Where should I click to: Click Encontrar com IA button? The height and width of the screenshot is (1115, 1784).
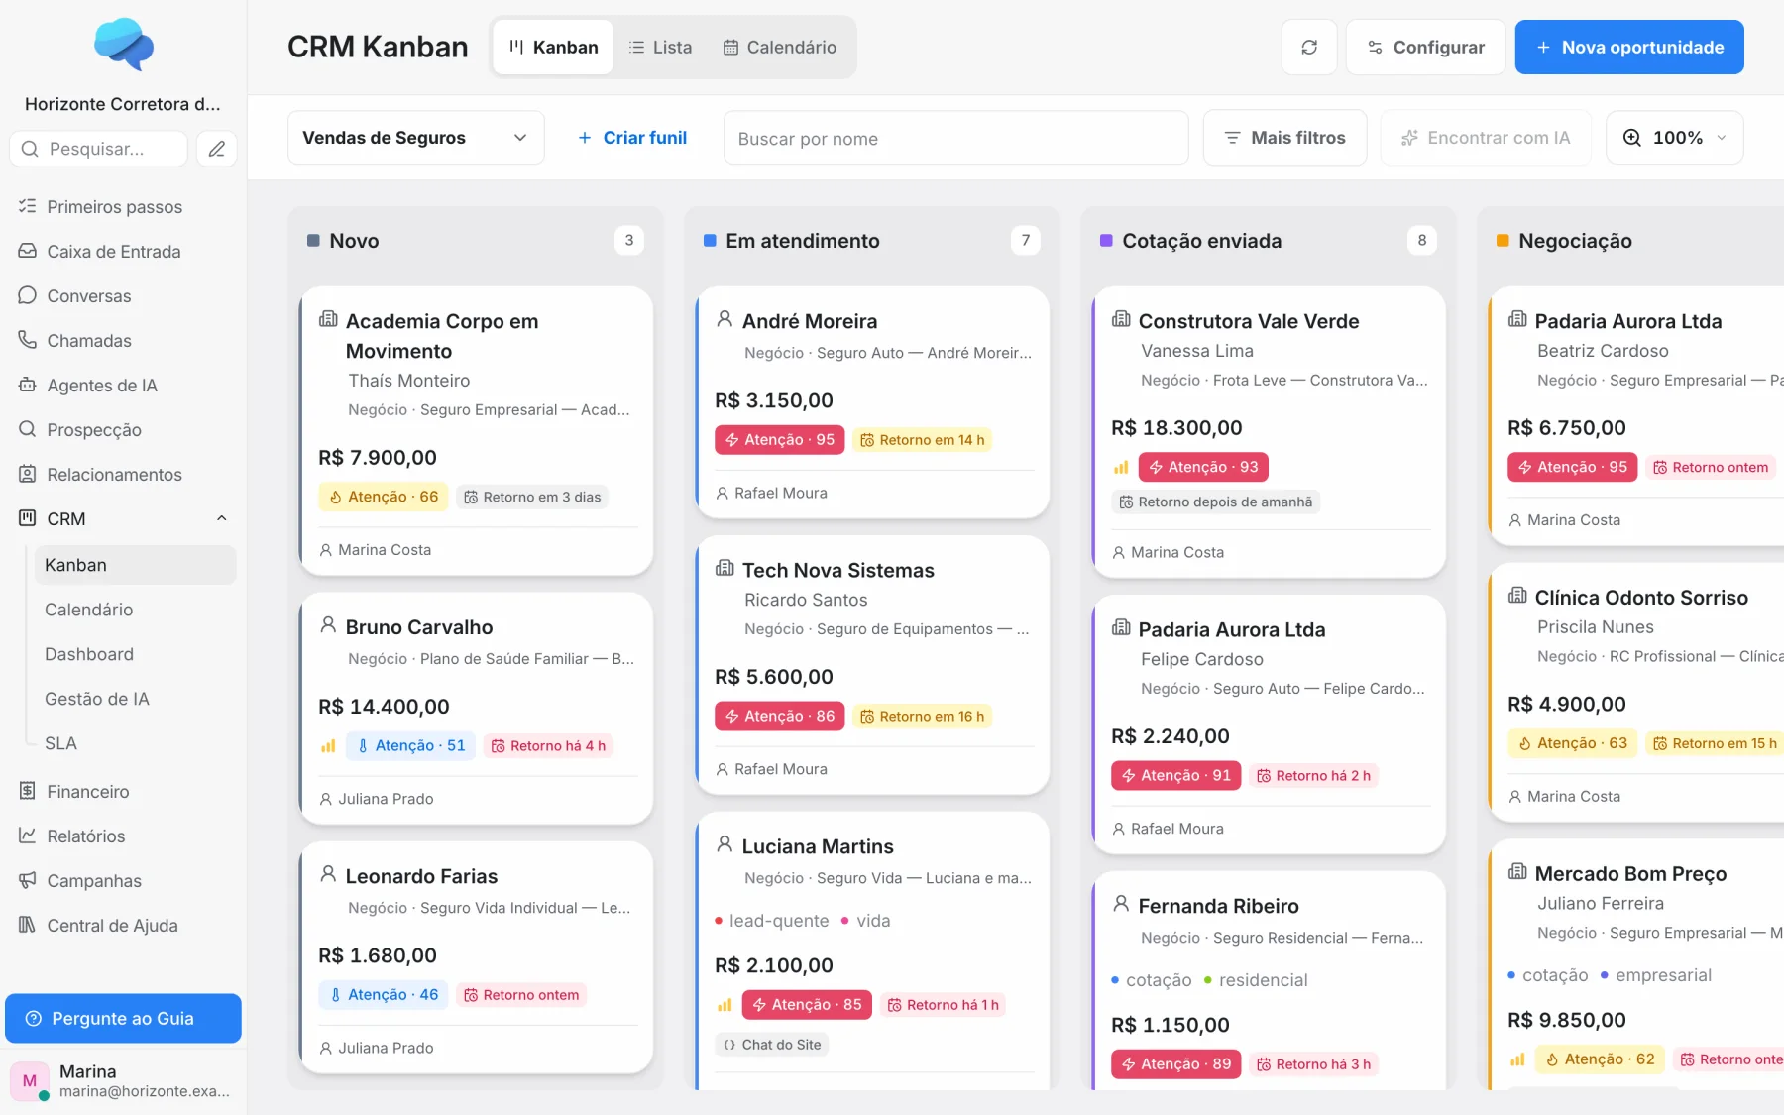click(1486, 138)
